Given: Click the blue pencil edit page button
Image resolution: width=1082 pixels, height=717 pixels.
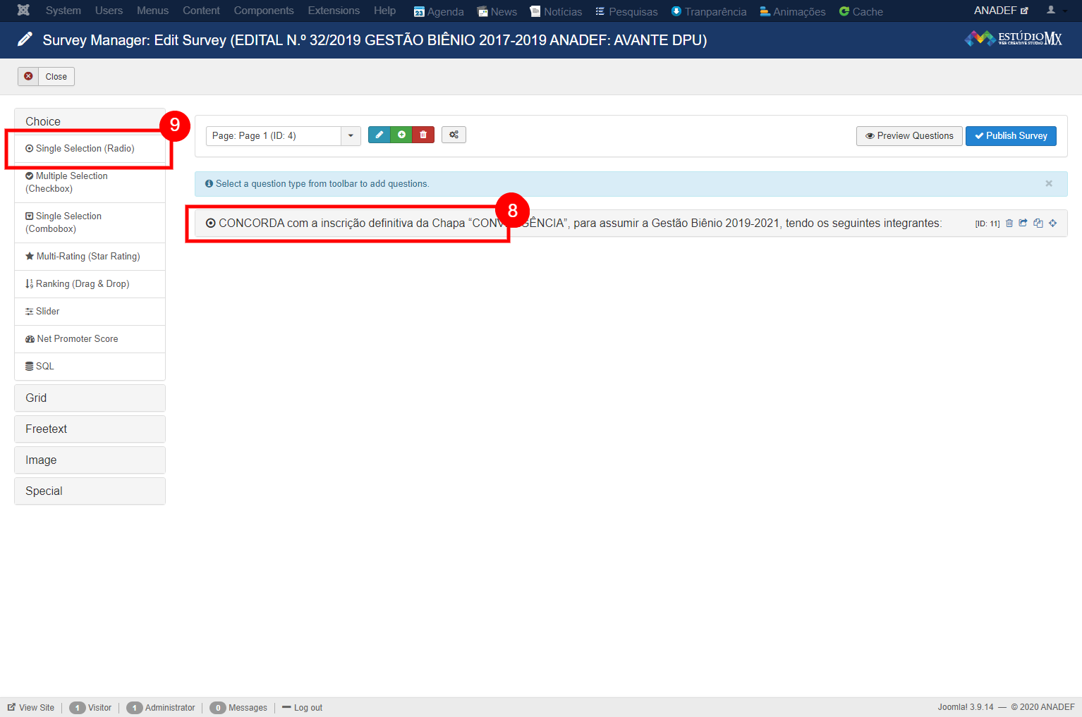Looking at the screenshot, I should click(x=379, y=135).
